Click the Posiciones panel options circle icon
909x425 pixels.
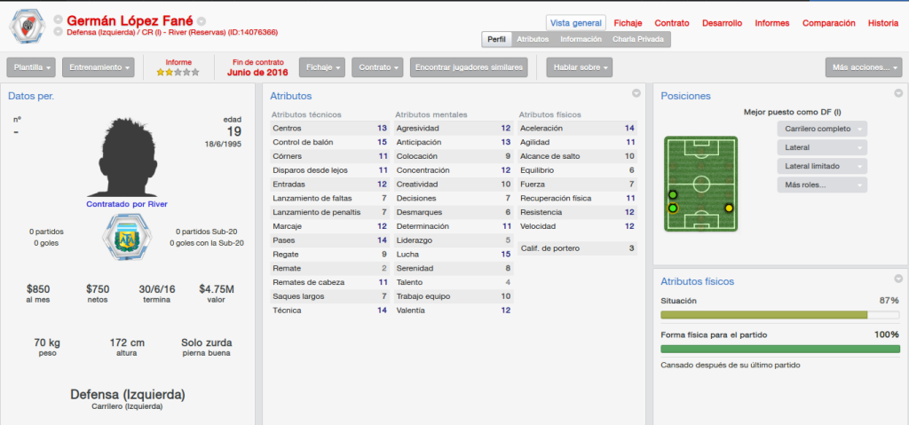(898, 93)
